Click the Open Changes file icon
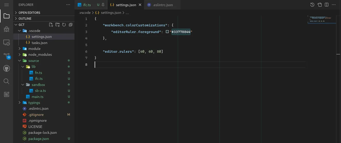341x143 pixels. pyautogui.click(x=319, y=5)
